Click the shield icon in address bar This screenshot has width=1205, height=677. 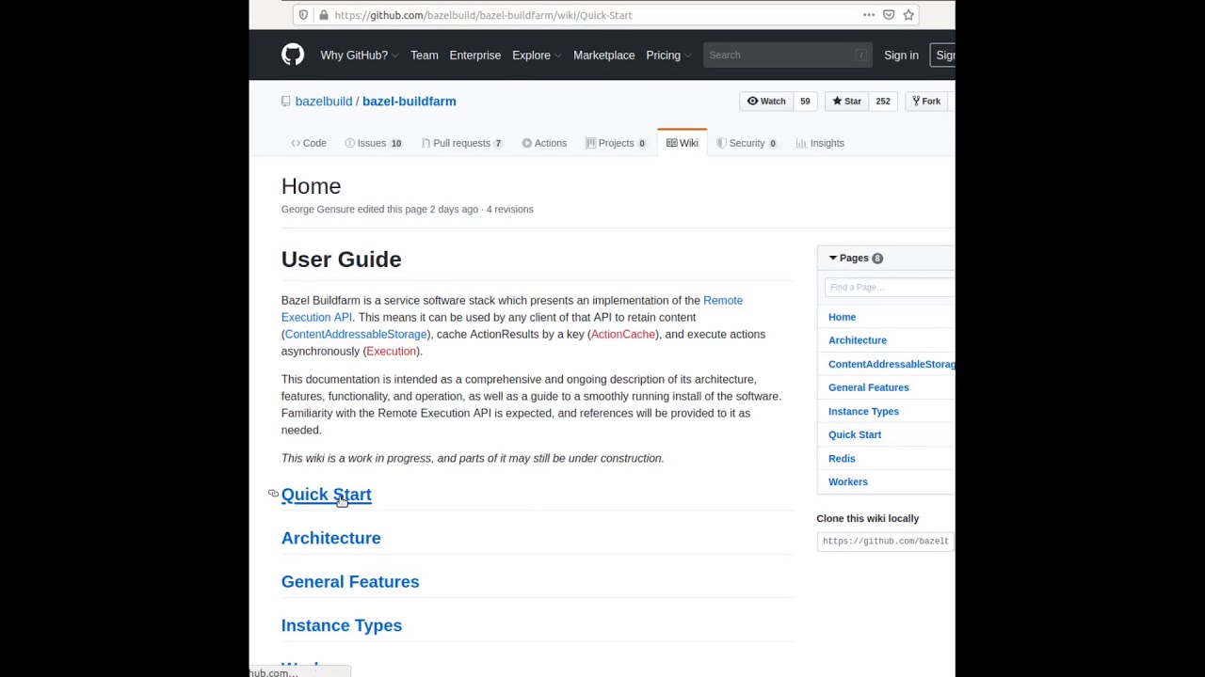[x=302, y=15]
